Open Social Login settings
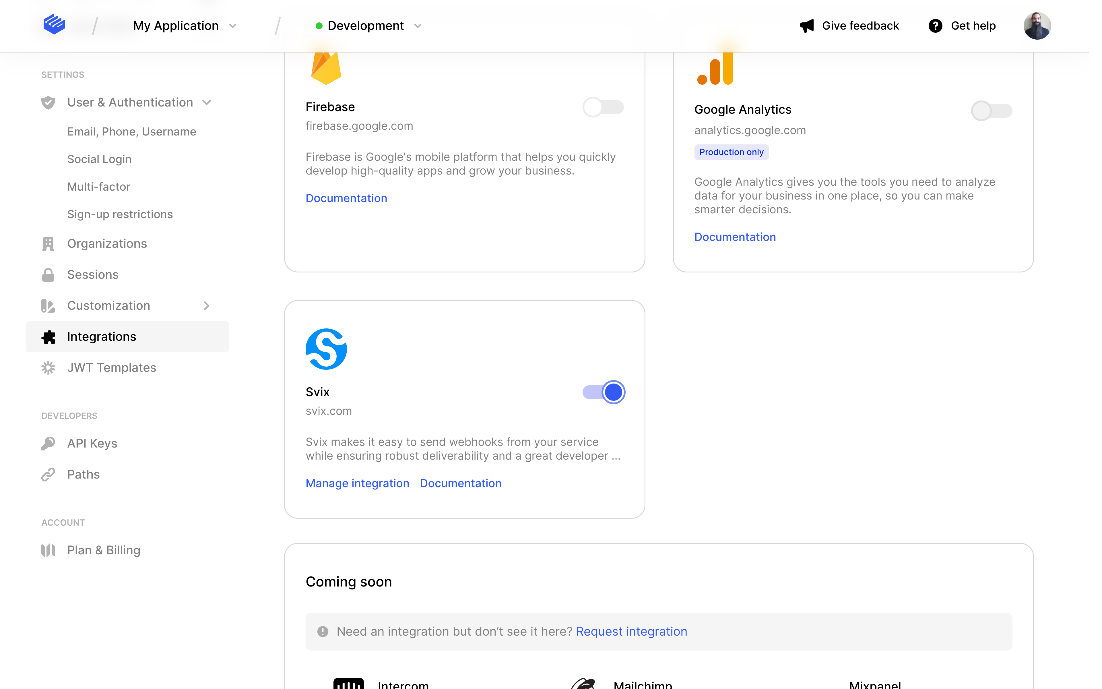This screenshot has height=689, width=1102. tap(99, 159)
